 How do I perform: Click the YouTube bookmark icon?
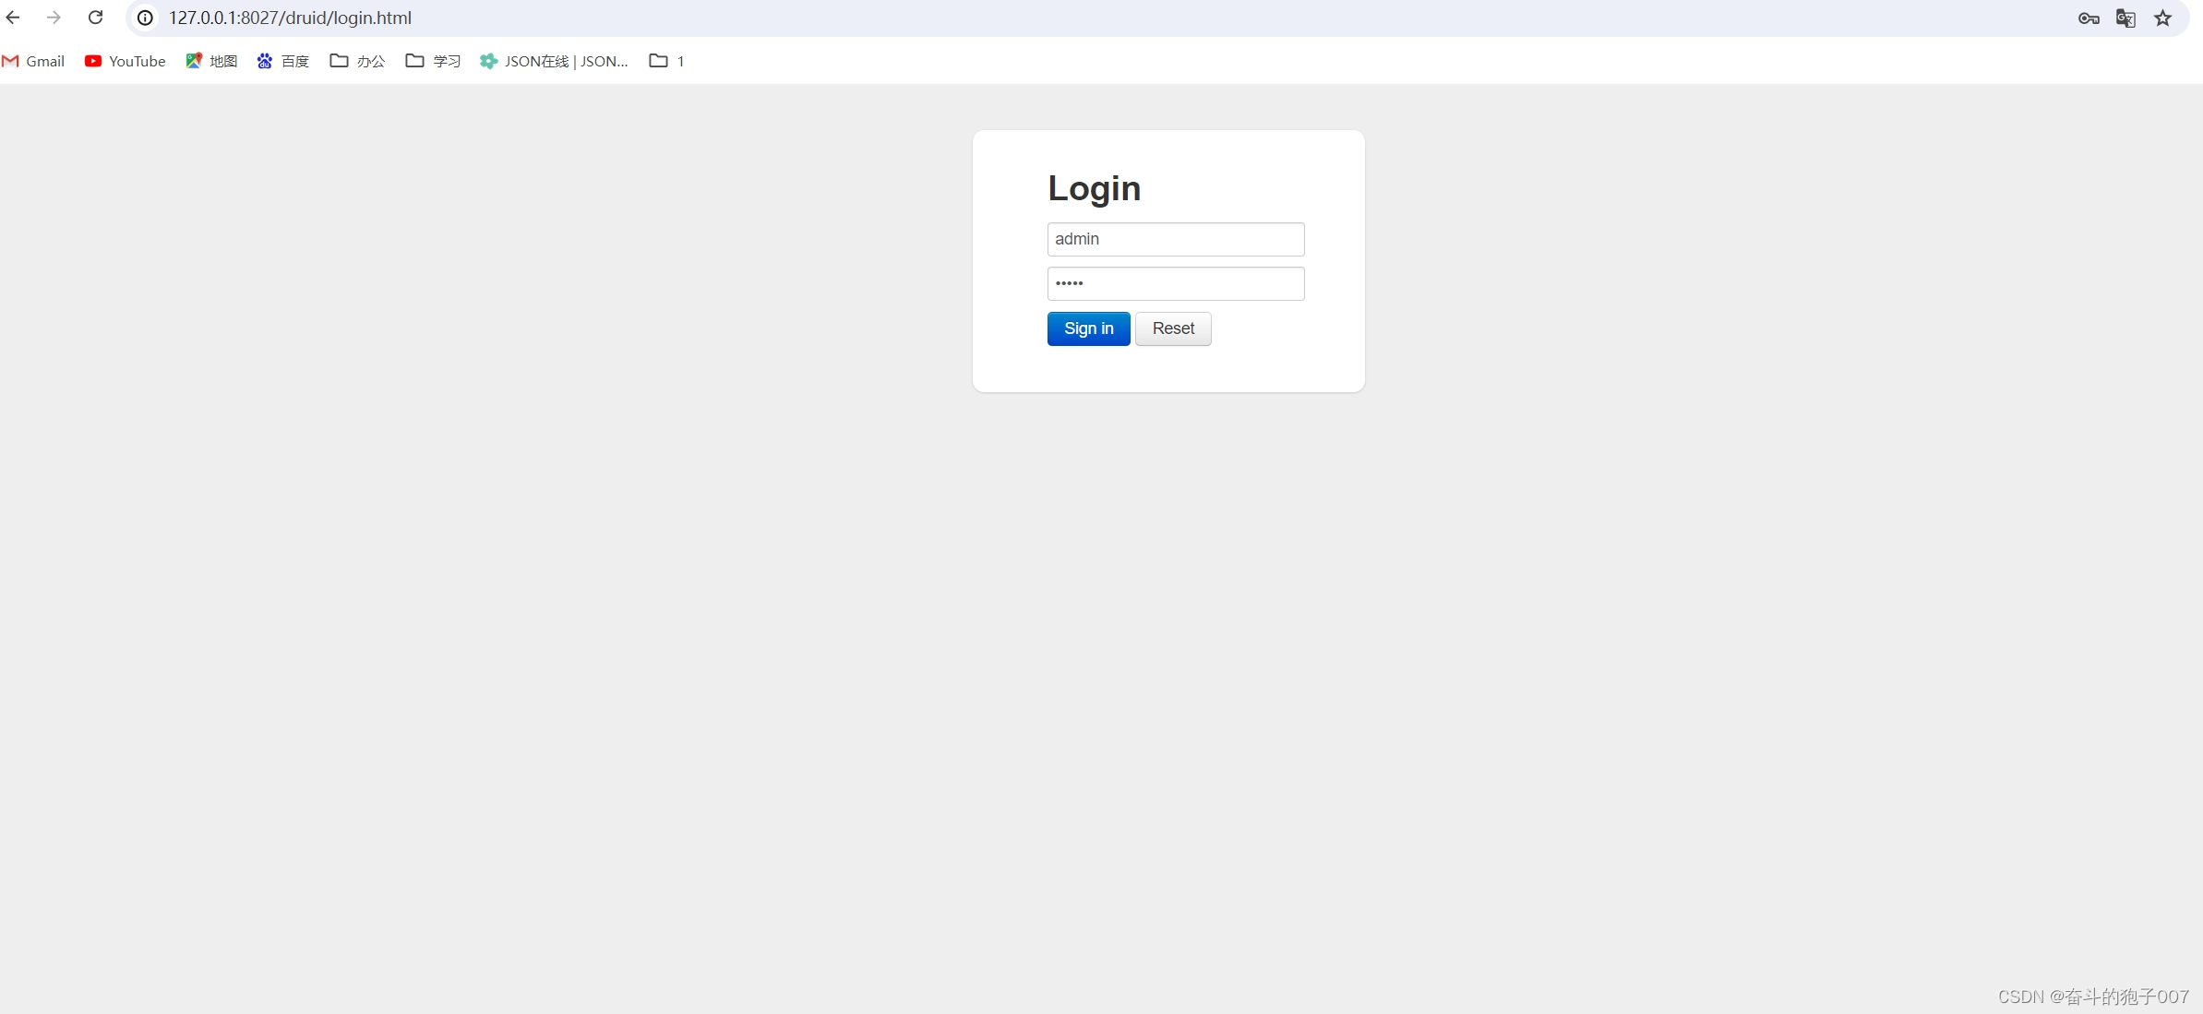coord(92,60)
